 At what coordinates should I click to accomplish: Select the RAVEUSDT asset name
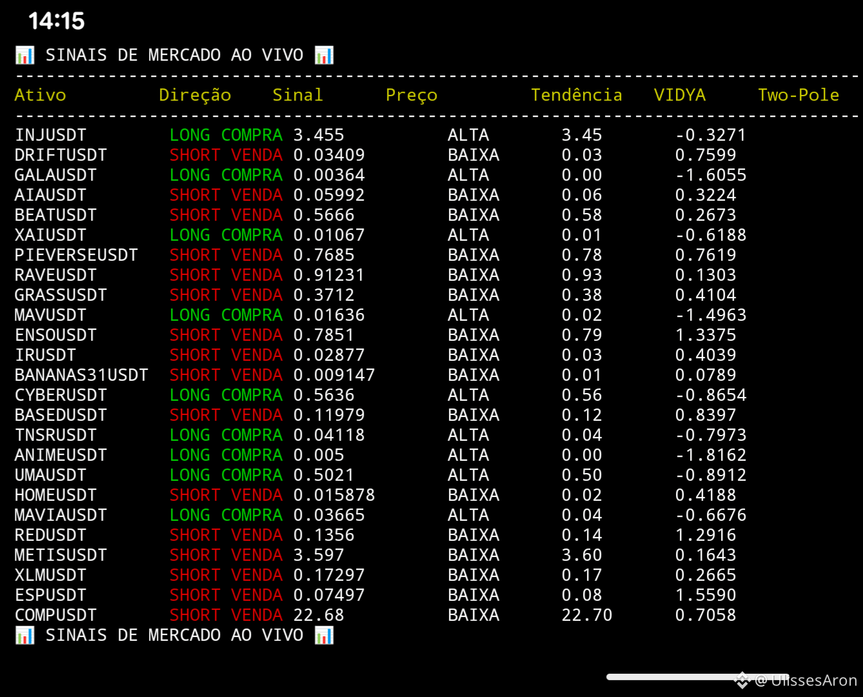55,275
